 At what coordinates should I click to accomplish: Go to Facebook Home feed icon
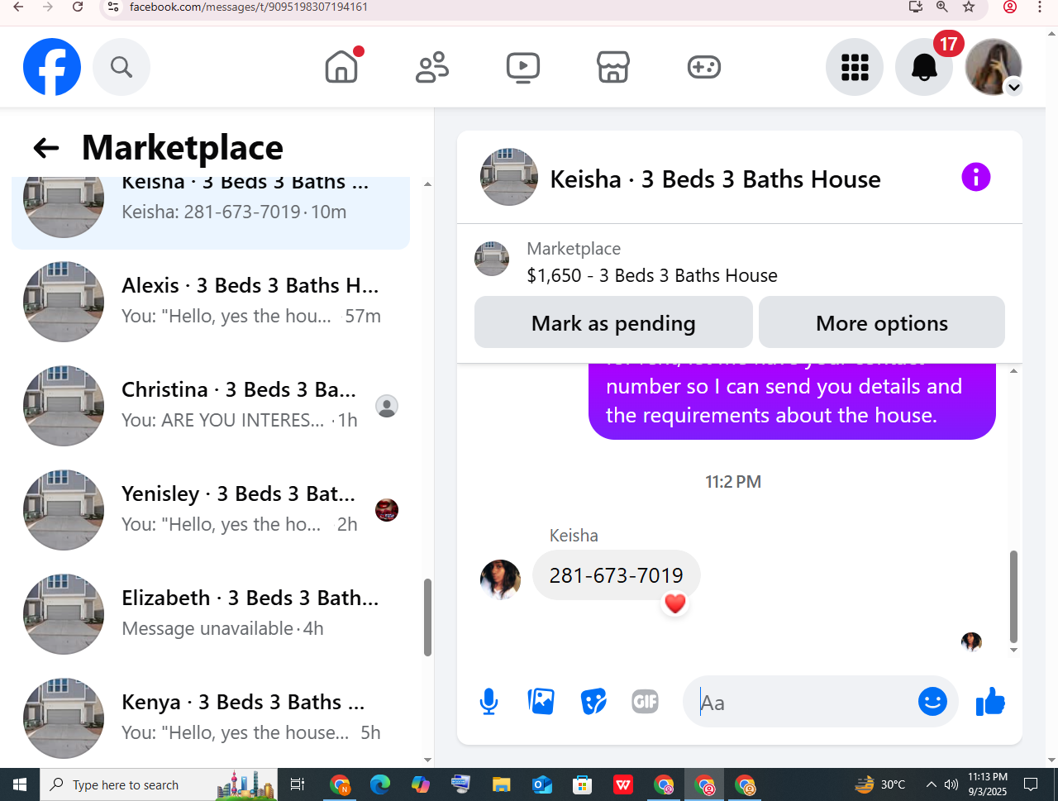pos(341,67)
